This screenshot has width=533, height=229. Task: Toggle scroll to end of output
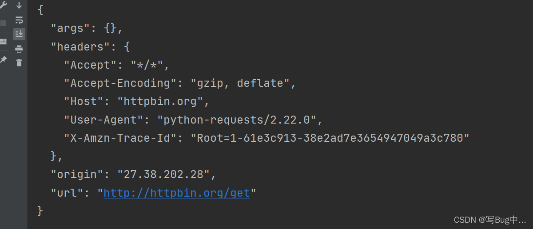19,34
